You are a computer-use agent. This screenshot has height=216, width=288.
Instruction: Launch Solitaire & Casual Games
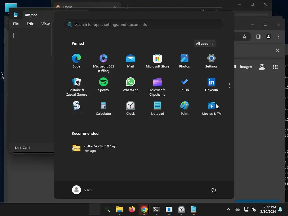tap(76, 87)
